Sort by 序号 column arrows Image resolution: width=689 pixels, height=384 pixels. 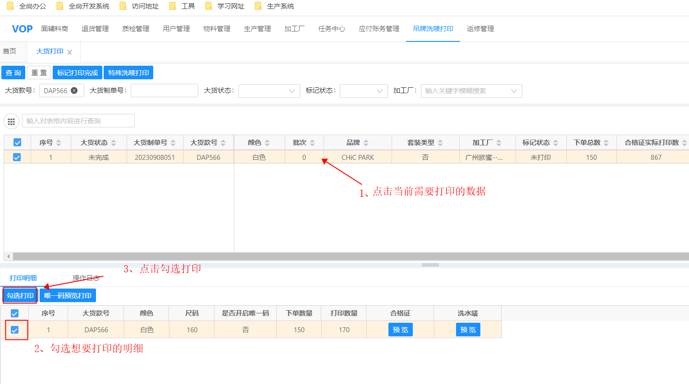[x=59, y=143]
